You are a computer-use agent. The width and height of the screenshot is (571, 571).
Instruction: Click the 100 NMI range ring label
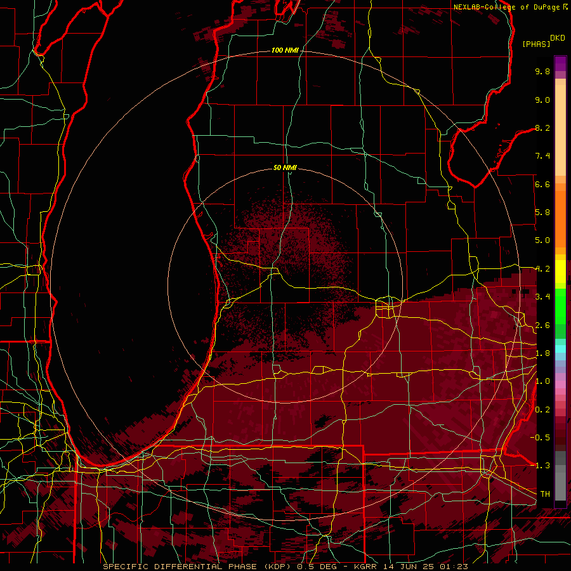pos(285,50)
